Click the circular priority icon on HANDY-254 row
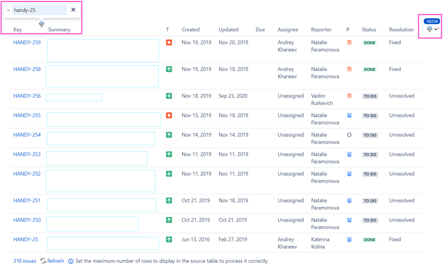The image size is (443, 272). (349, 135)
